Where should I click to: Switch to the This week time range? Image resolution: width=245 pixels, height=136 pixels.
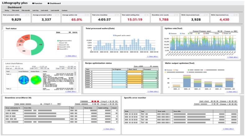(15, 10)
